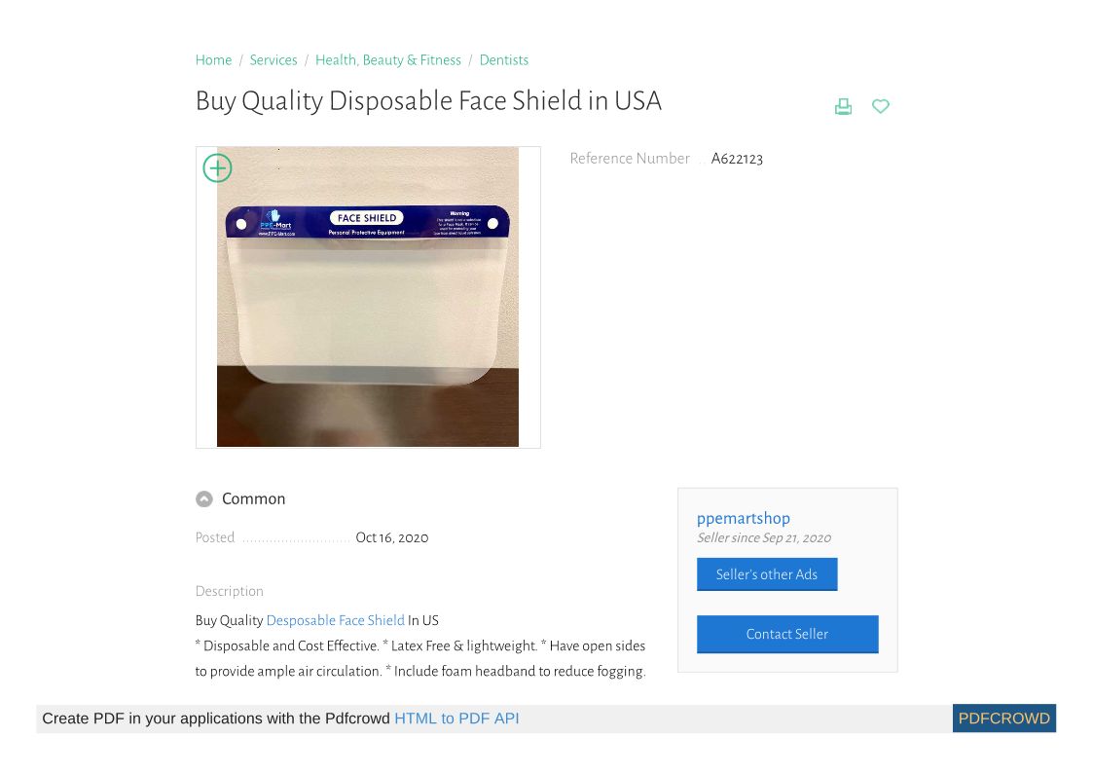Click the reference number A622123
The image size is (1093, 774).
[x=737, y=159]
